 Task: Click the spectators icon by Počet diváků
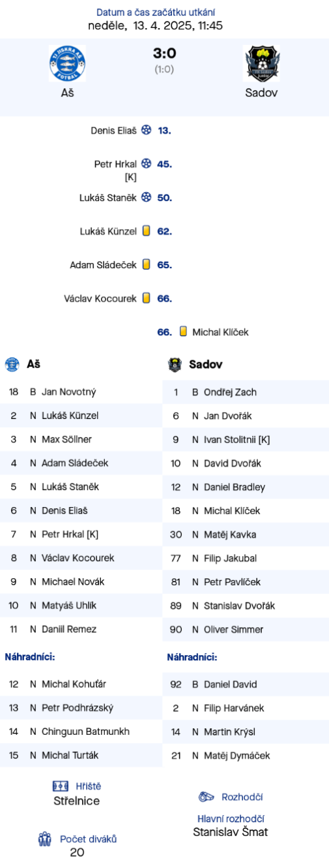point(45,839)
